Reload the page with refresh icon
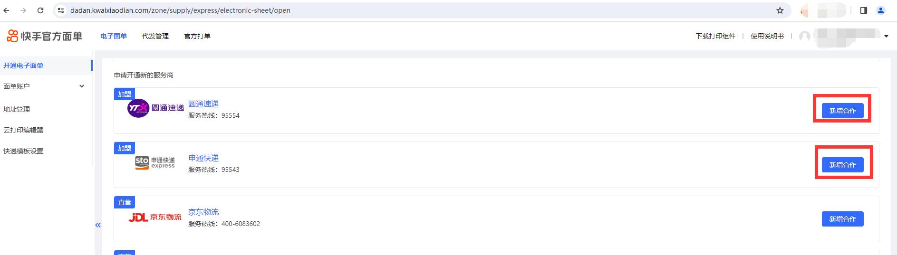Image resolution: width=897 pixels, height=255 pixels. click(40, 10)
